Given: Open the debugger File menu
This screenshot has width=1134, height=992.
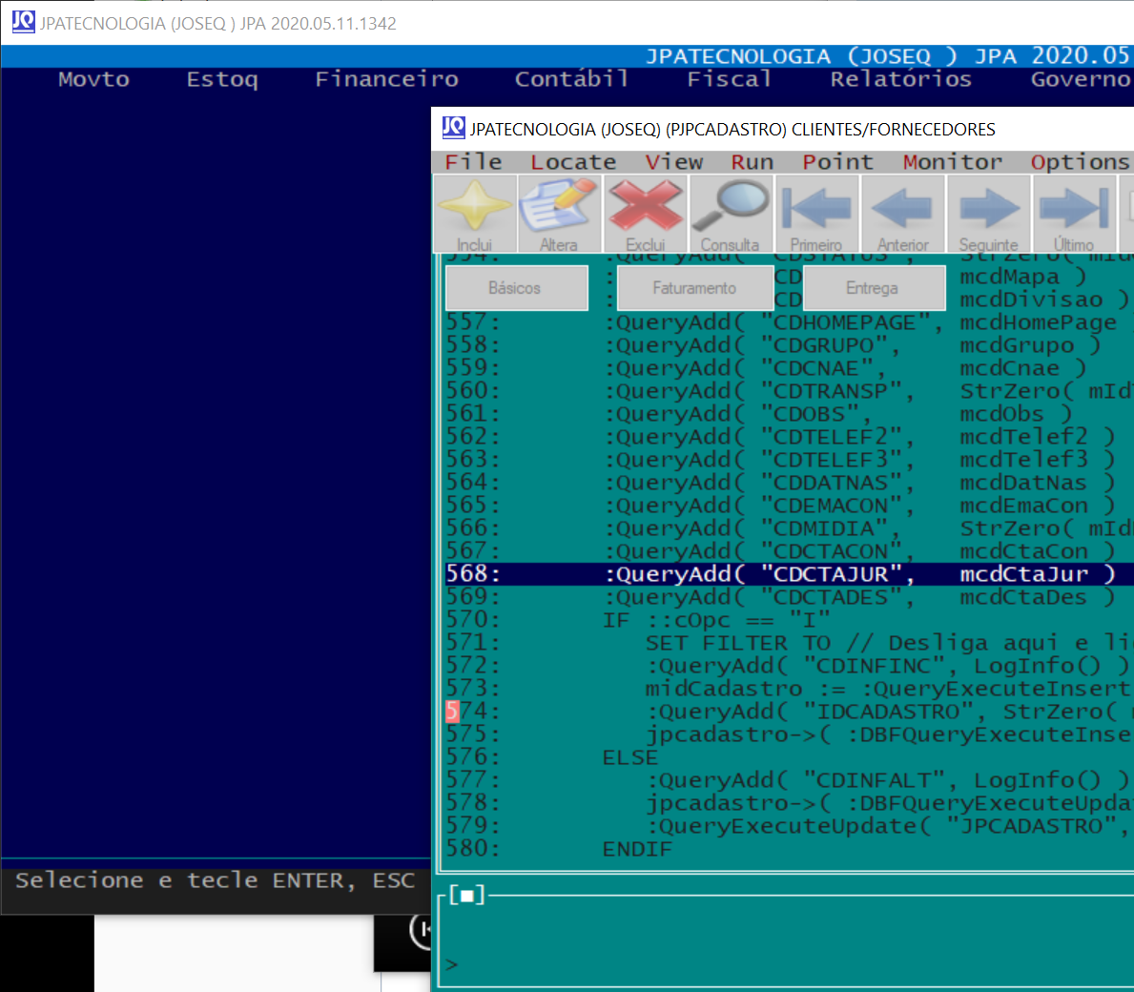Looking at the screenshot, I should pos(473,162).
